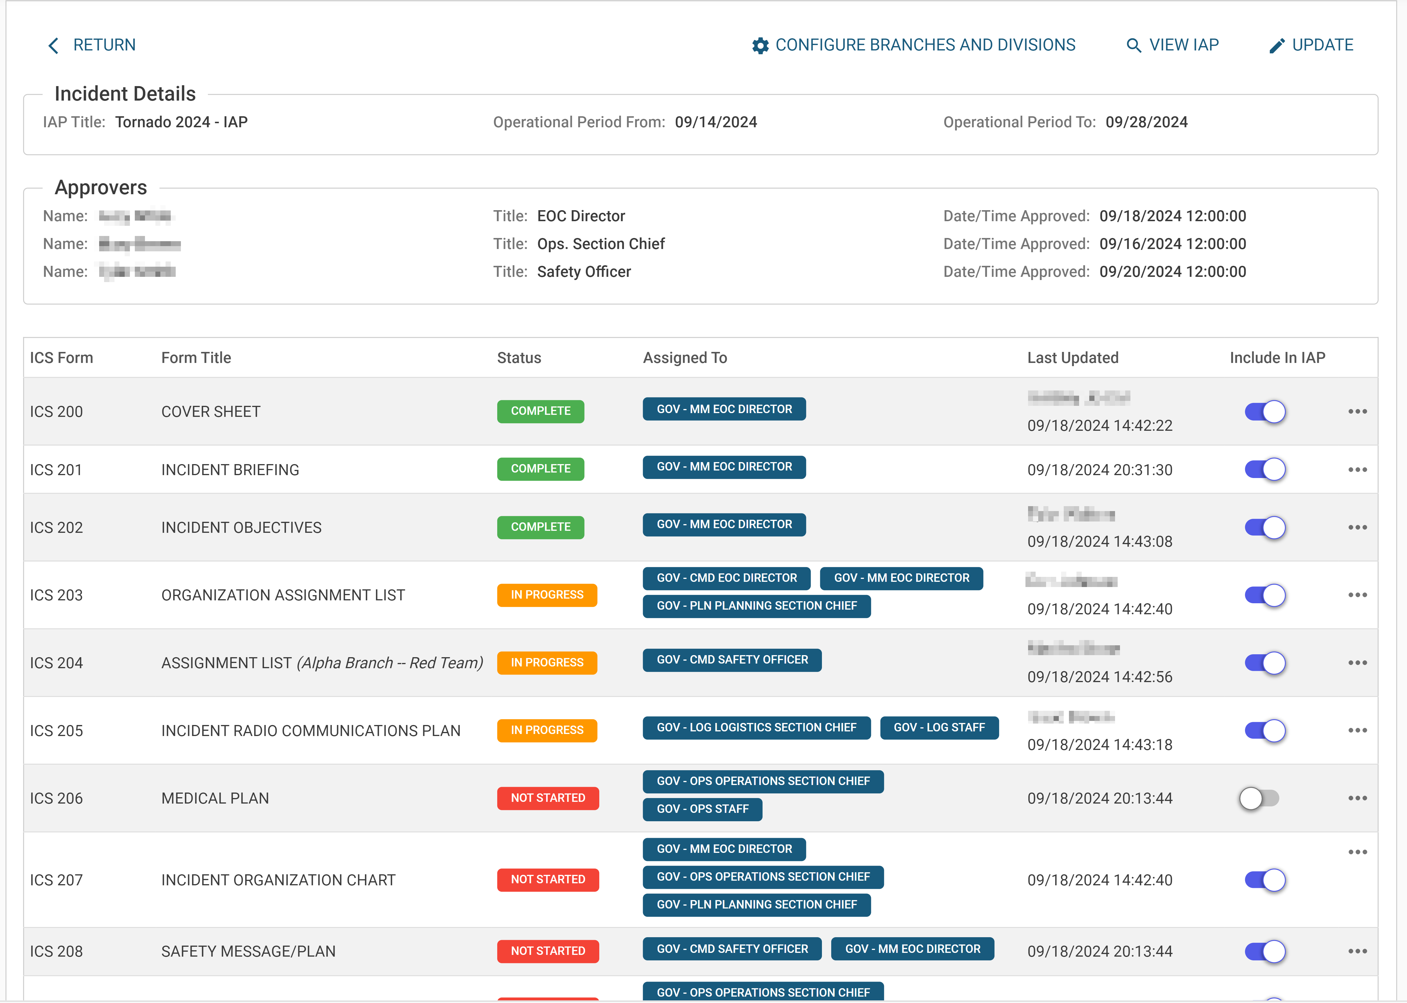
Task: Click the back chevron next to RETURN
Action: pyautogui.click(x=53, y=45)
